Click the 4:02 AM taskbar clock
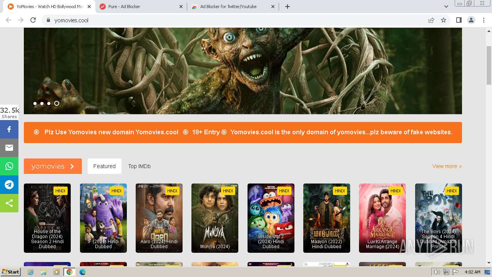The height and width of the screenshot is (277, 492). (x=472, y=272)
